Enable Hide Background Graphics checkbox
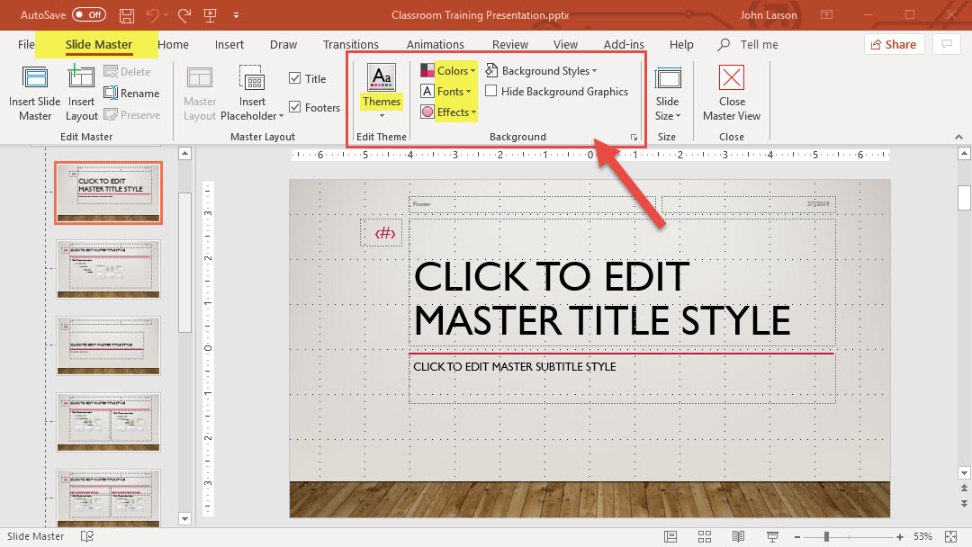 tap(491, 91)
